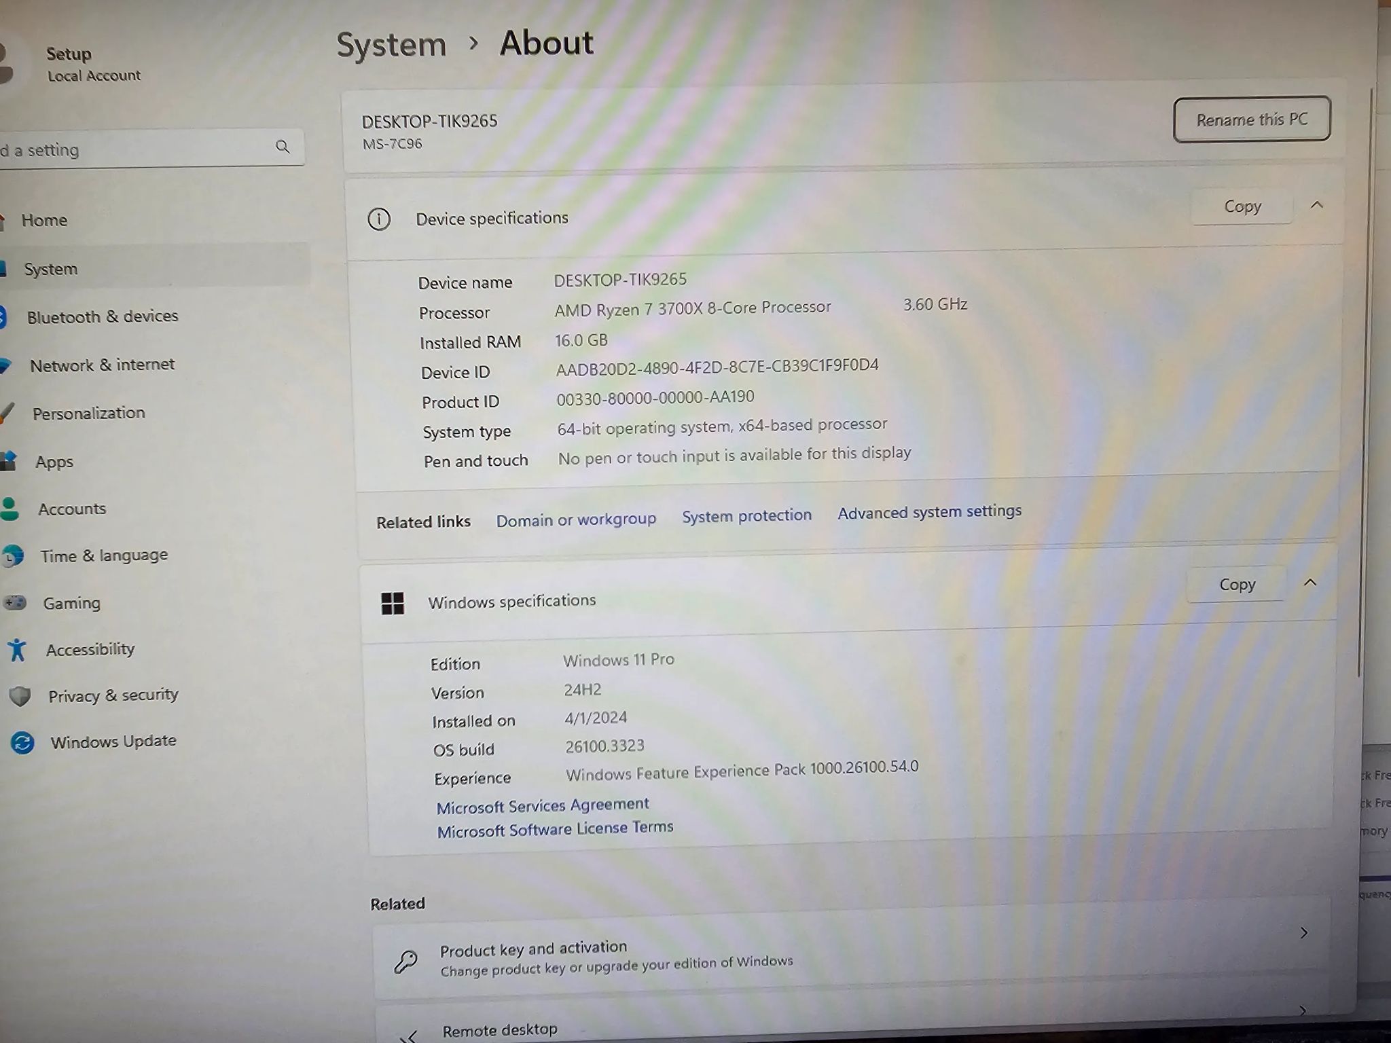The width and height of the screenshot is (1391, 1043).
Task: Click the Apps icon in sidebar
Action: 8,461
